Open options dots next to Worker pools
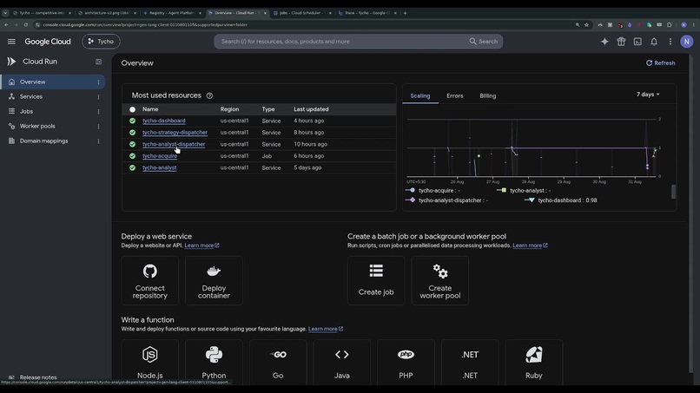This screenshot has height=393, width=700. (x=98, y=127)
